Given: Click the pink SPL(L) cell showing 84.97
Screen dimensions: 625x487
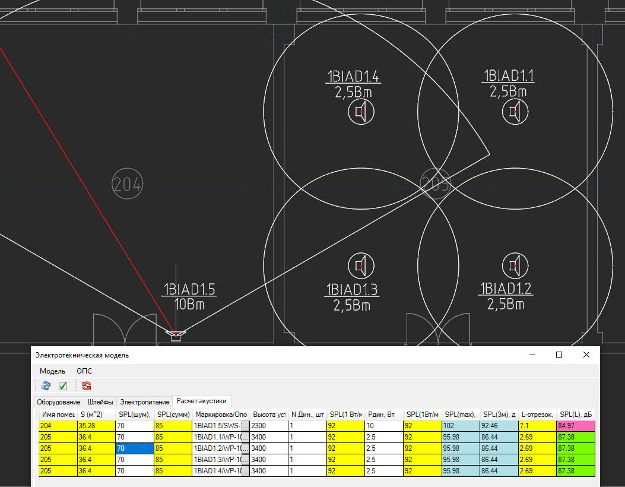Looking at the screenshot, I should click(x=575, y=425).
